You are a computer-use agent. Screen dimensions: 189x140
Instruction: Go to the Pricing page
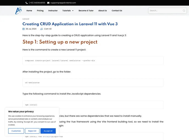tap(40, 11)
